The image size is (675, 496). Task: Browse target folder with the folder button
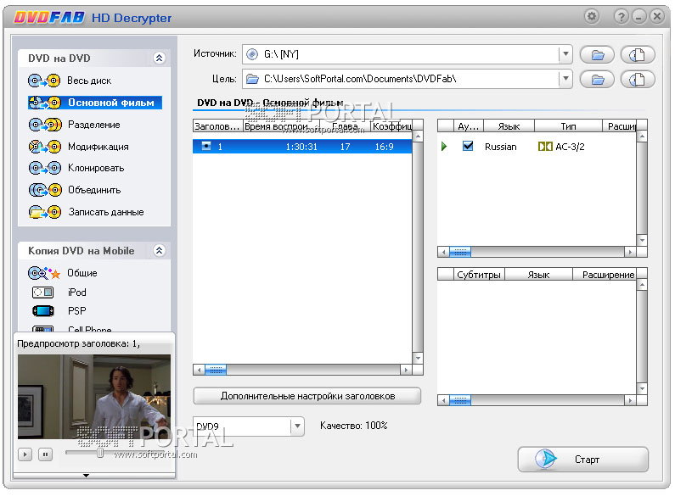[x=597, y=80]
